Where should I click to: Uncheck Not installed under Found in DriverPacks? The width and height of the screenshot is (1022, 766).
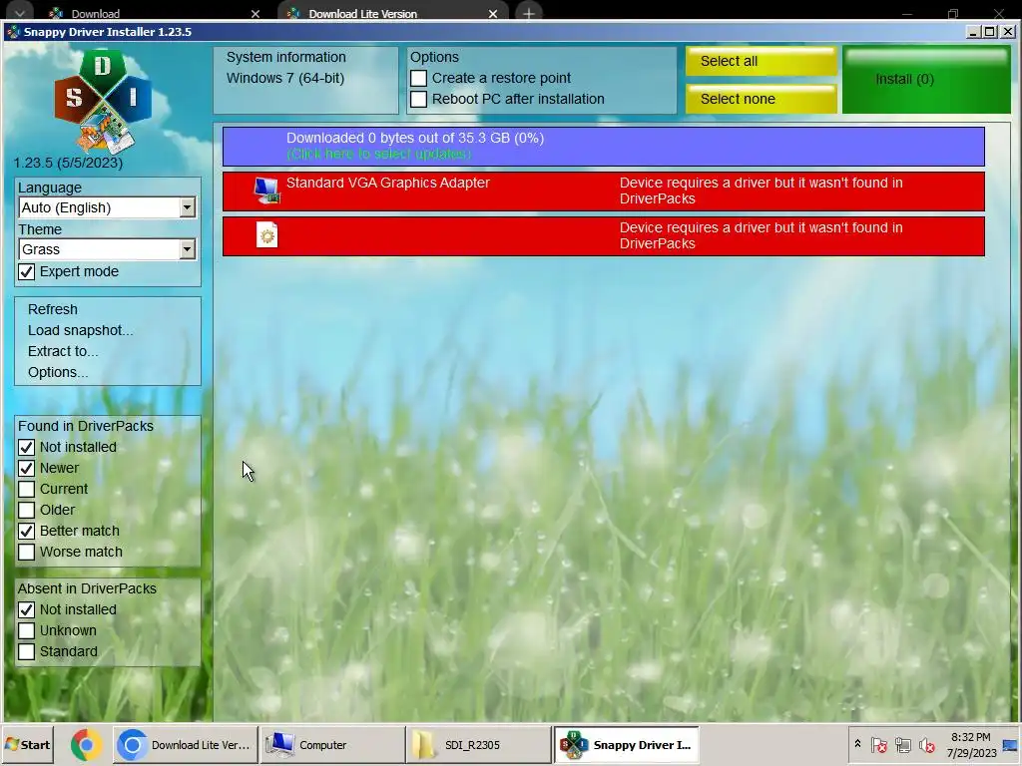point(26,448)
